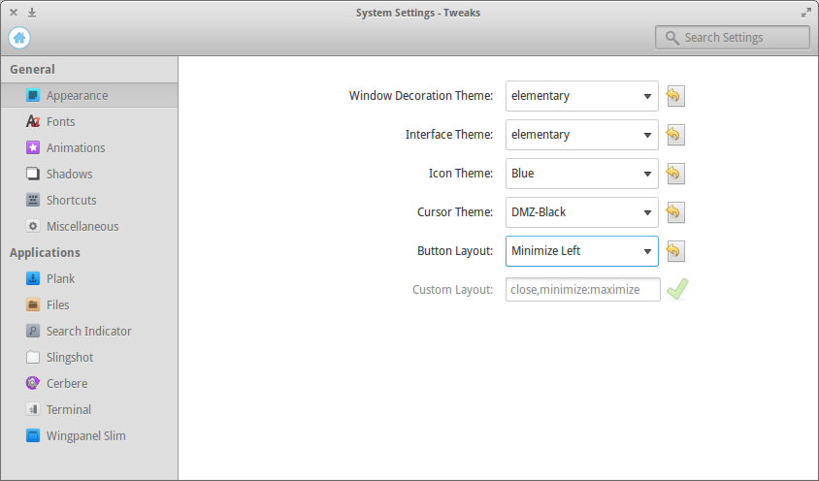Image resolution: width=819 pixels, height=481 pixels.
Task: Open Terminal tweaks page
Action: pos(89,409)
